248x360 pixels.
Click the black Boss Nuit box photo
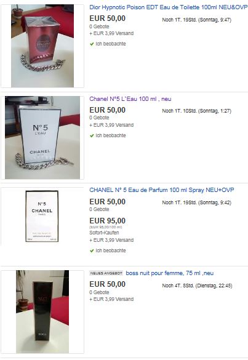(x=42, y=311)
